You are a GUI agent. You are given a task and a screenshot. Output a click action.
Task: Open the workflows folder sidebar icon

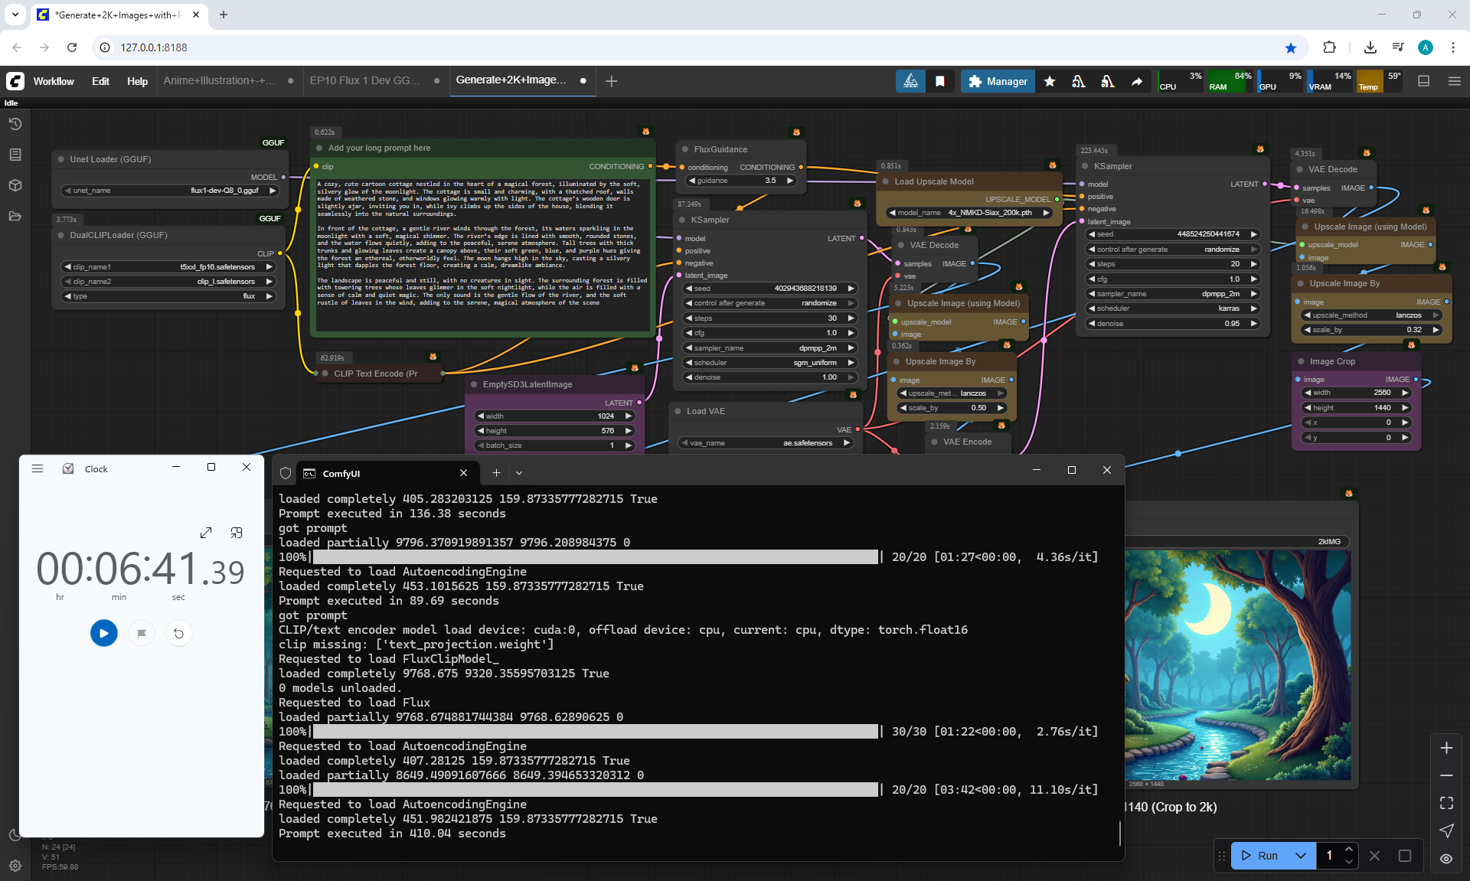tap(15, 216)
